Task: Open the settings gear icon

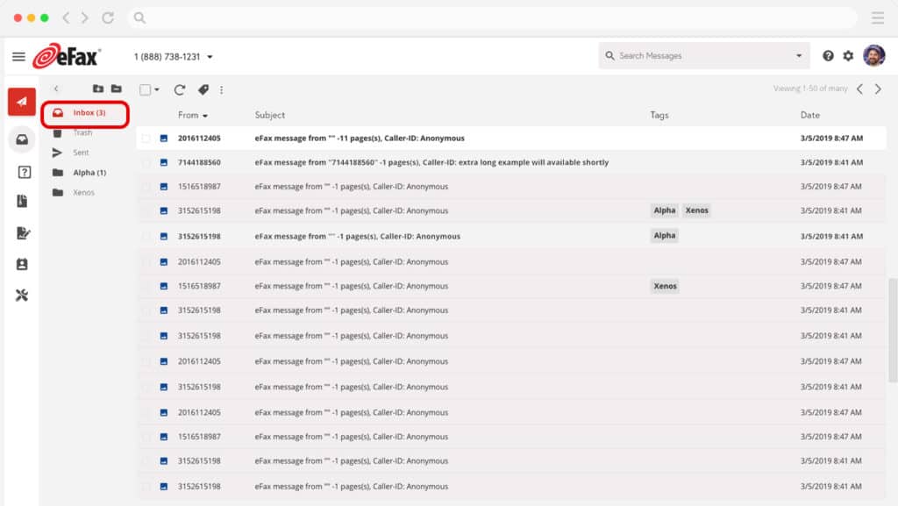Action: (x=848, y=56)
